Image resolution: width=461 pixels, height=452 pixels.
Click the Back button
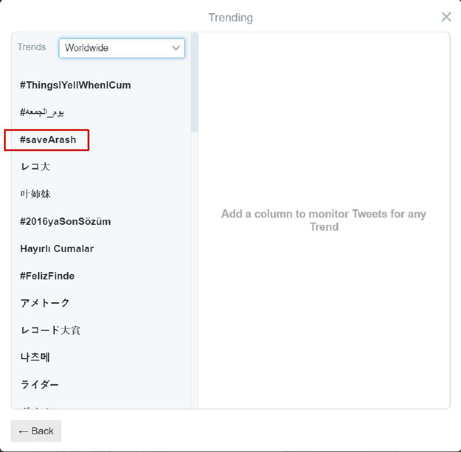pos(36,431)
